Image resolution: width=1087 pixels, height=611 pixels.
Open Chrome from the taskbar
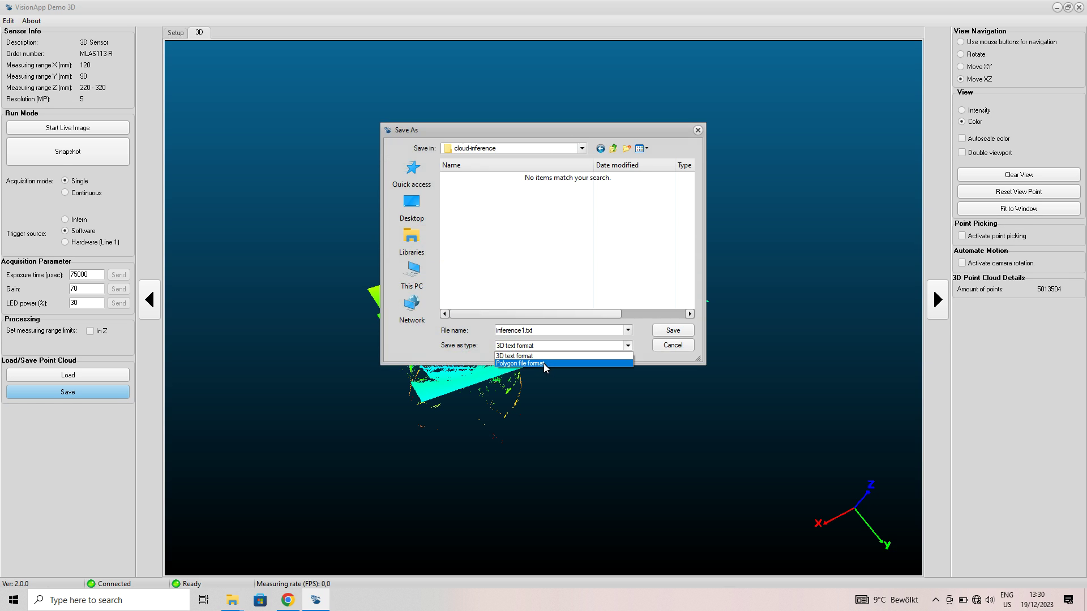point(288,600)
